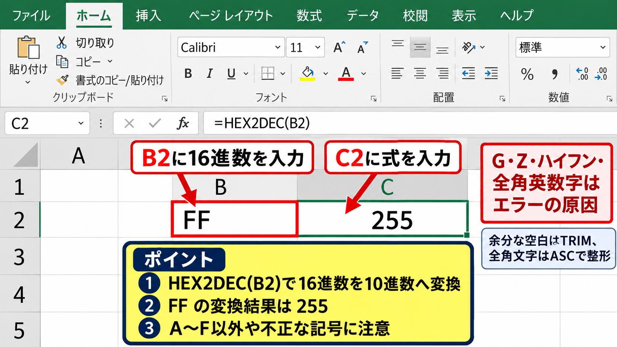617x347 pixels.
Task: Select the Format Painter (書式のコピー/貼り付け) brush
Action: tap(62, 79)
